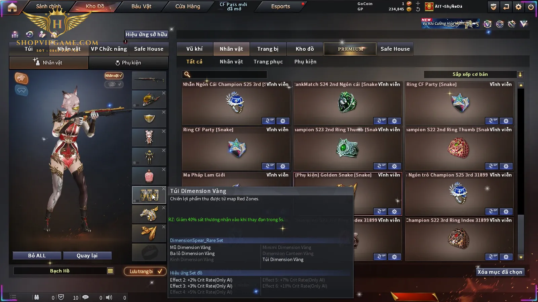The image size is (538, 302).
Task: Click the magnifier search icon
Action: 187,74
